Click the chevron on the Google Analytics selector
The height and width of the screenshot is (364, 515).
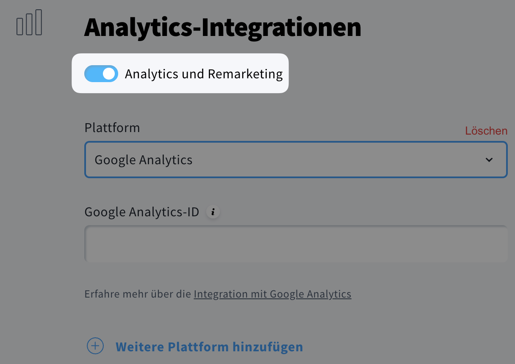pos(489,160)
